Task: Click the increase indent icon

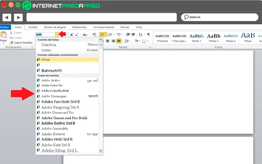Action: (133, 34)
